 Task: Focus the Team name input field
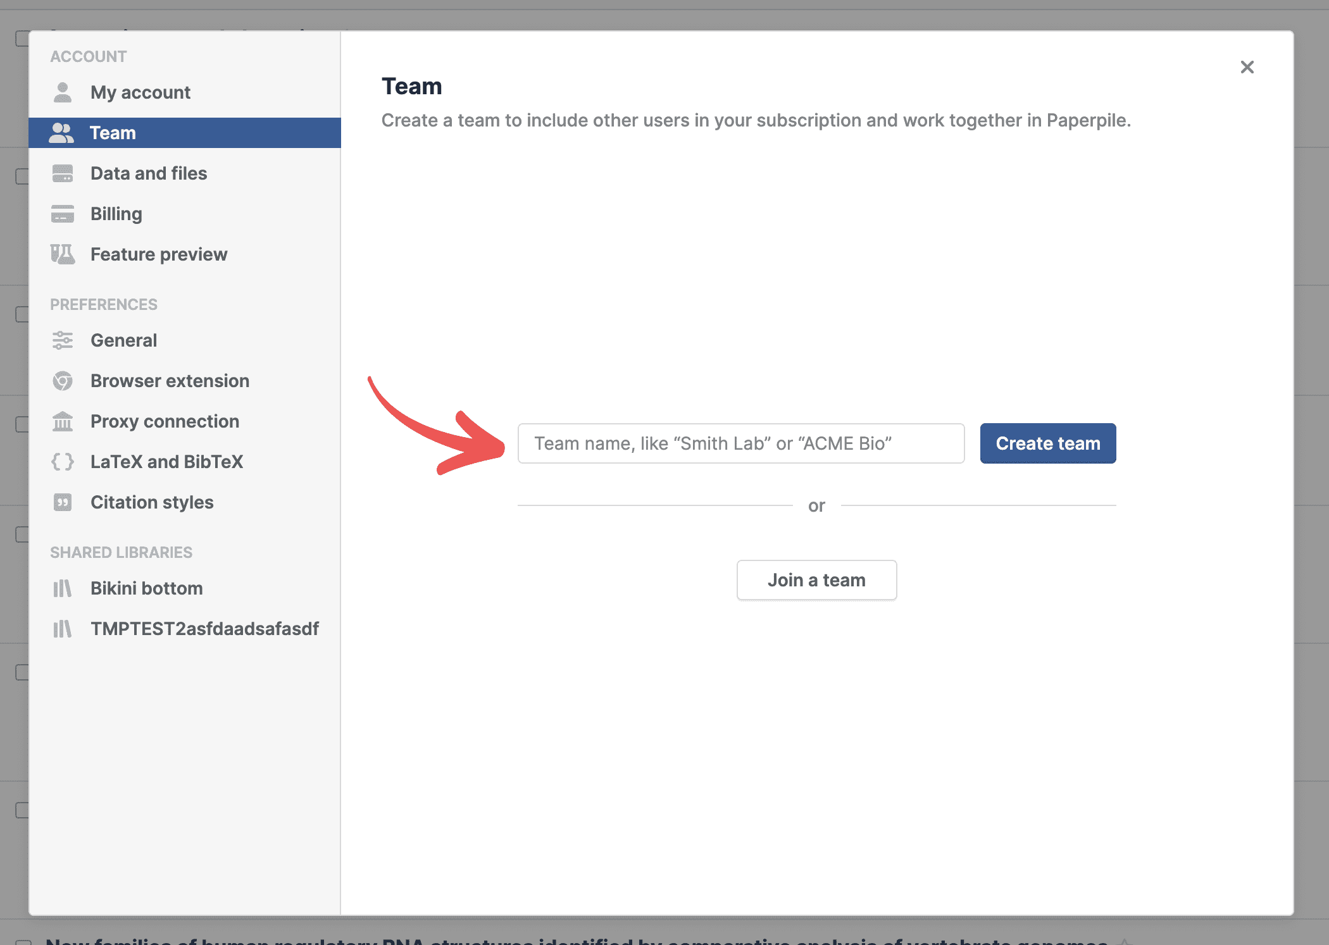click(x=740, y=443)
